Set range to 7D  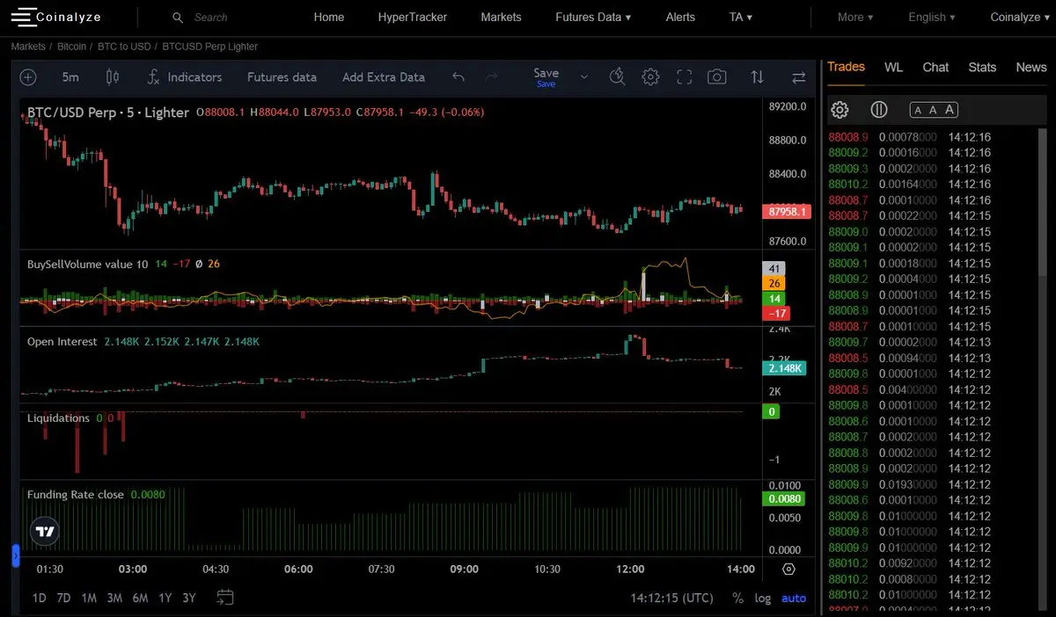coord(63,599)
